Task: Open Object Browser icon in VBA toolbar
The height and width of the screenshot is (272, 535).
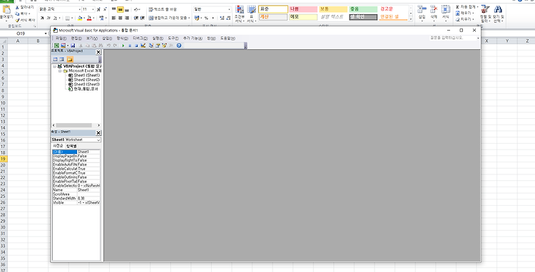Action: pyautogui.click(x=165, y=46)
